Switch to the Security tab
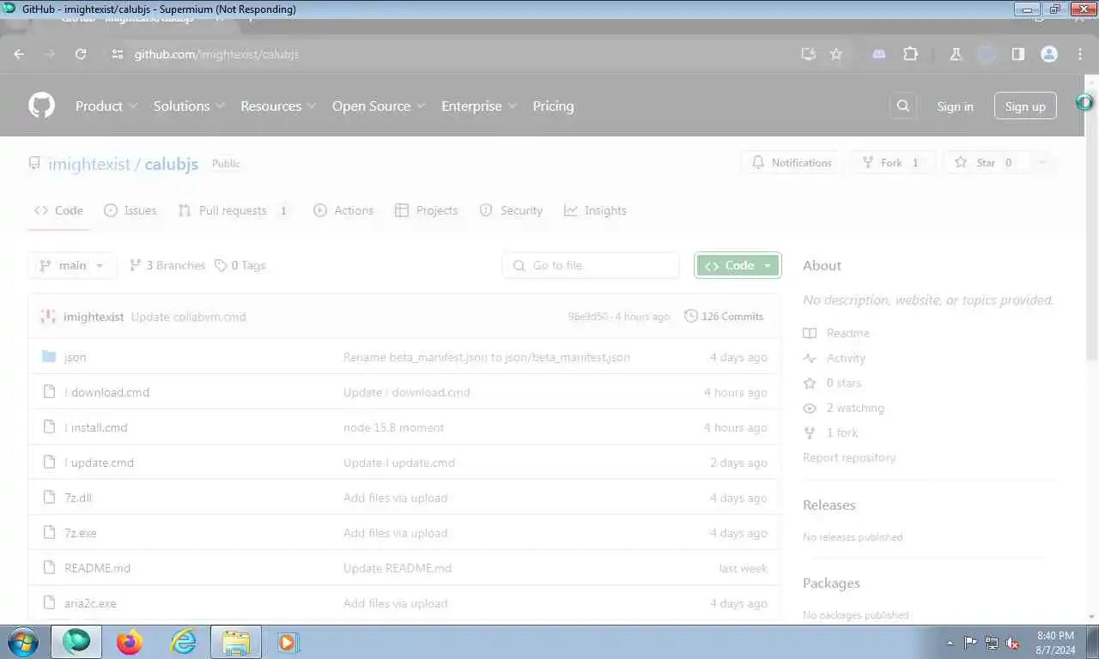This screenshot has height=659, width=1099. point(511,210)
